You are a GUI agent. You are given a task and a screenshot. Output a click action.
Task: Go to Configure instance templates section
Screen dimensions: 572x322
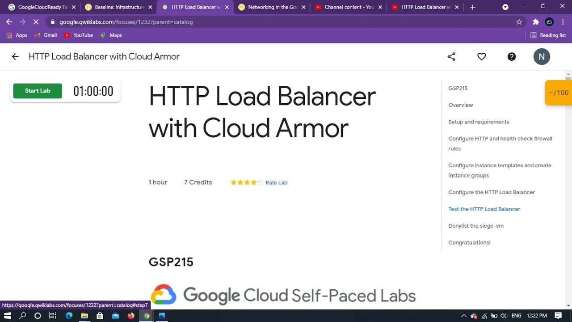[x=500, y=170]
